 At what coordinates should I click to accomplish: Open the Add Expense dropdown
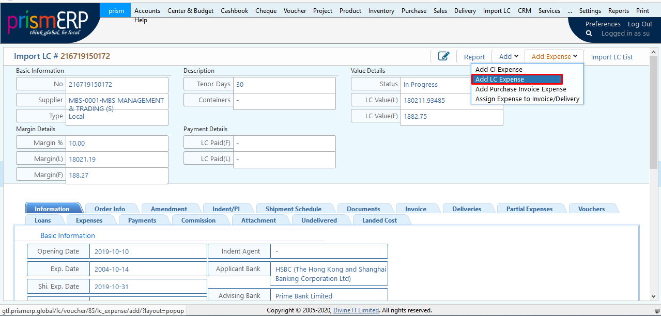pos(554,56)
